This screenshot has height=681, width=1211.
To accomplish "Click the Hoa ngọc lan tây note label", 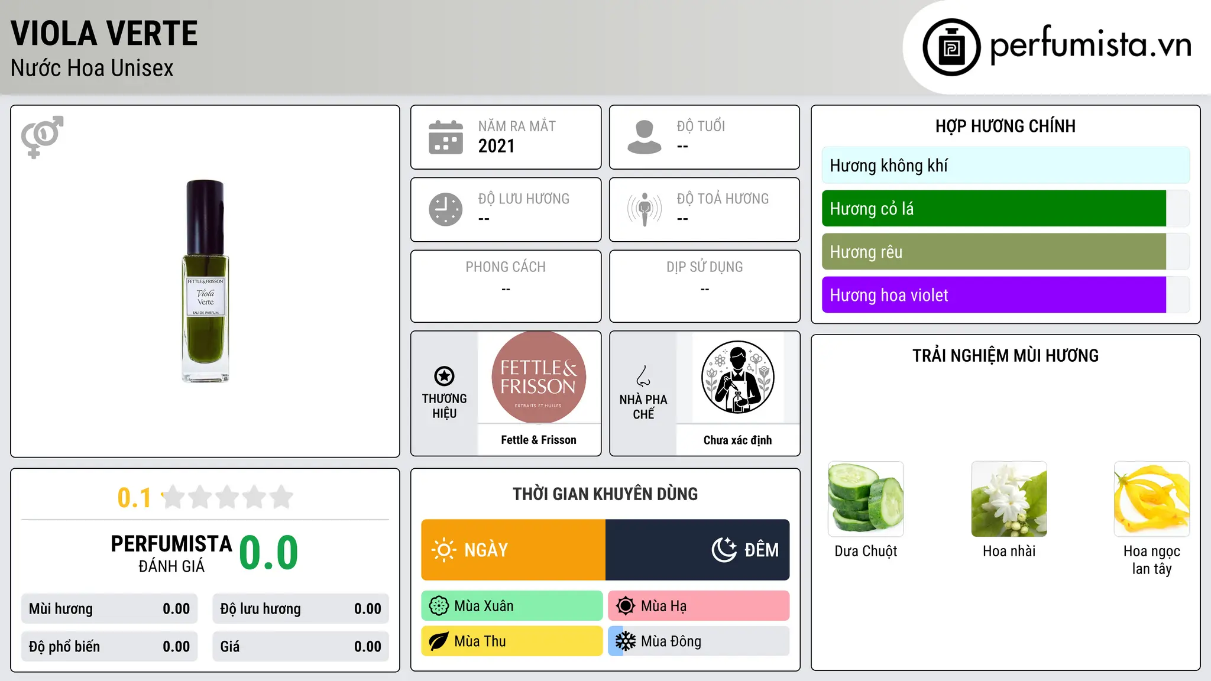I will tap(1152, 560).
